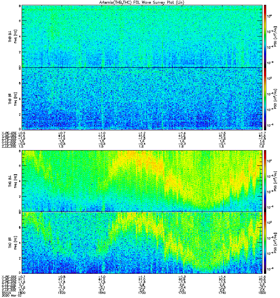Click the date "2020 Mar 02"
The width and height of the screenshot is (280, 298).
(12, 295)
